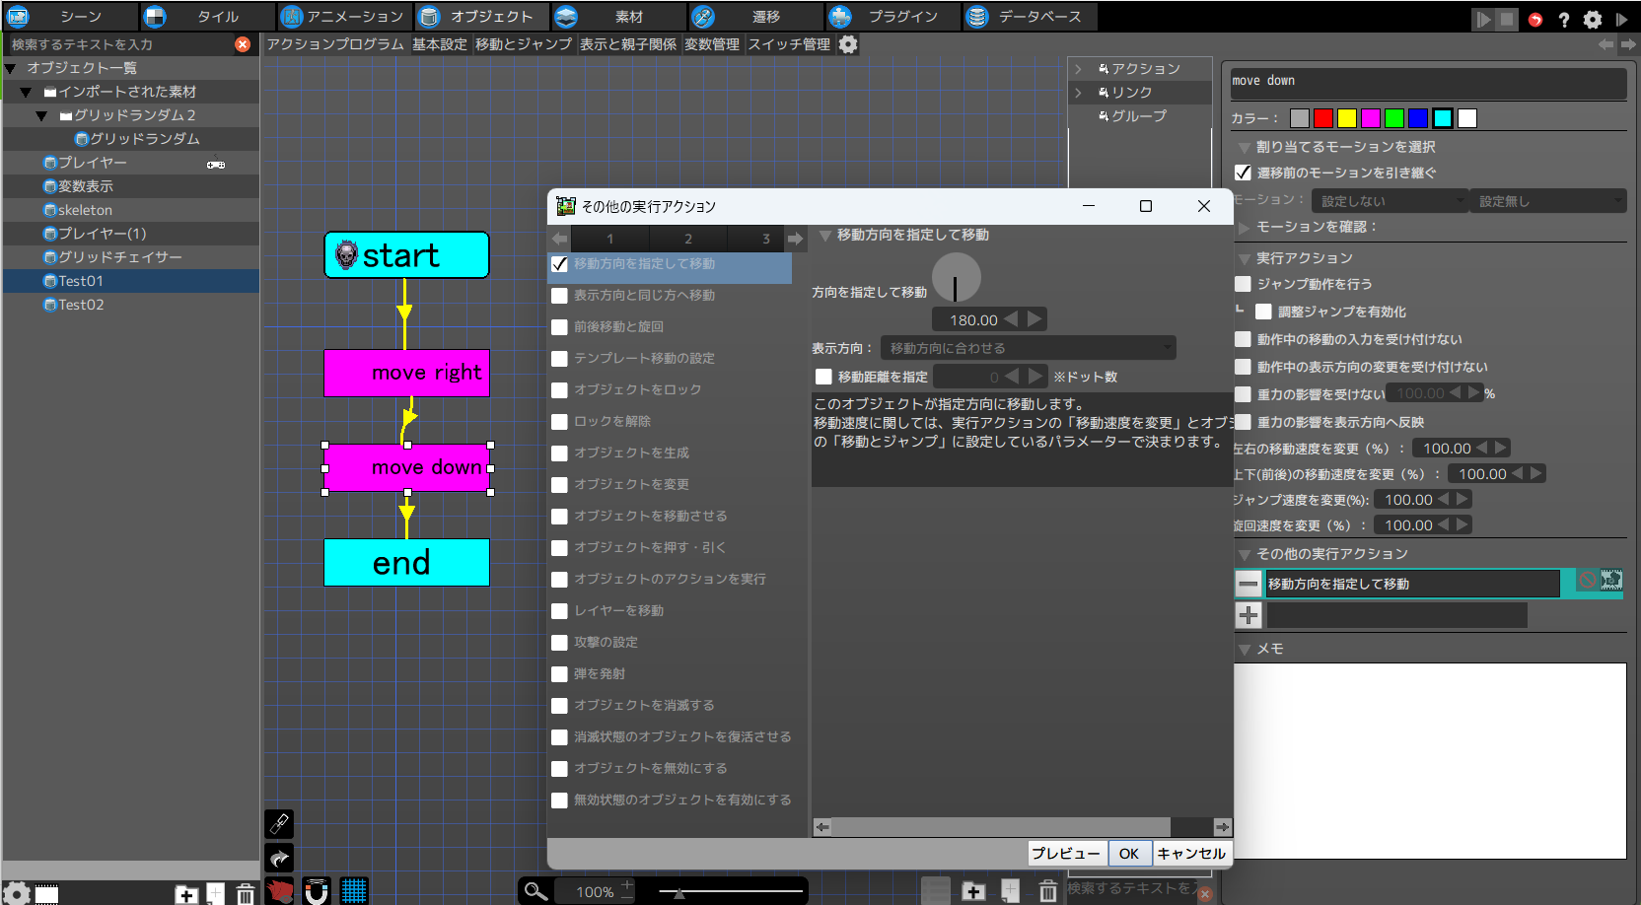Collapse the 実行アクション section
The width and height of the screenshot is (1641, 905).
(x=1245, y=259)
